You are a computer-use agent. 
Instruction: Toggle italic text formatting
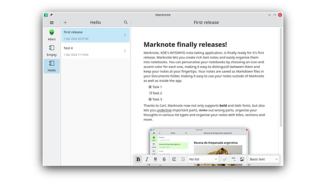point(147,159)
